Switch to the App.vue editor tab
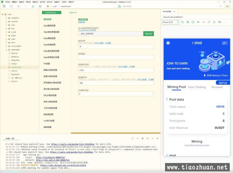This screenshot has height=173, width=233. click(73, 13)
